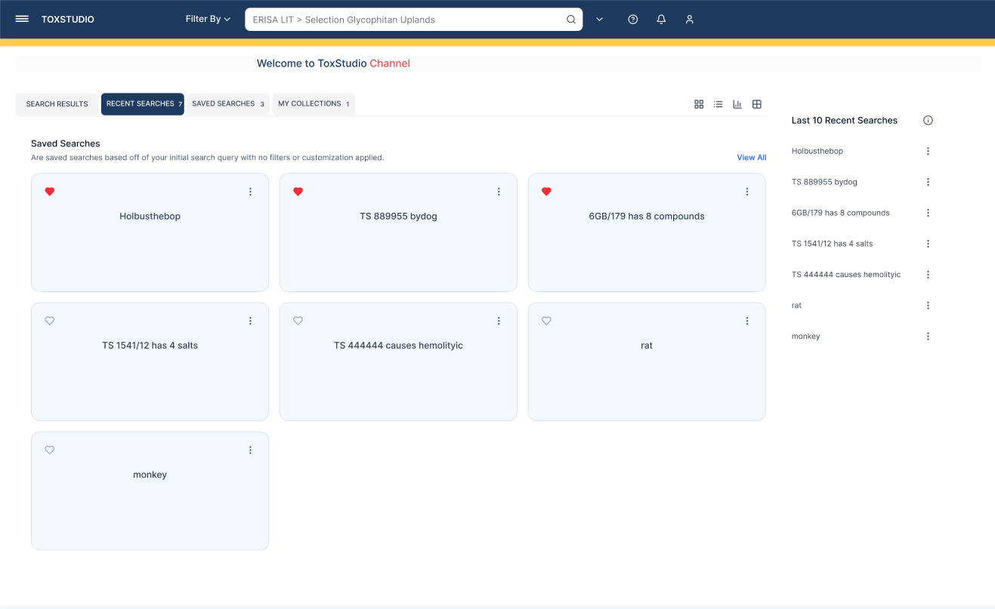Open TS 889955 bydog in sidebar list
Screen dimensions: 995x609
tap(824, 182)
